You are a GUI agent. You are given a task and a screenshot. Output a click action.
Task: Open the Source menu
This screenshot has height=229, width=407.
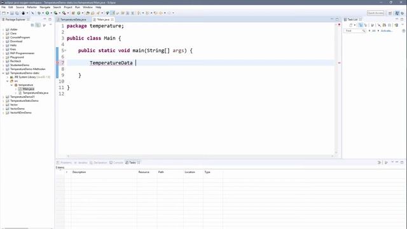pyautogui.click(x=20, y=7)
